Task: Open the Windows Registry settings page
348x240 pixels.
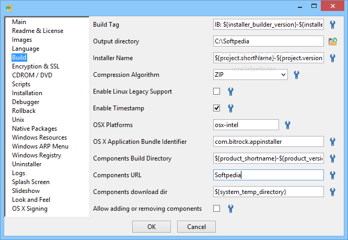Action: [37, 155]
